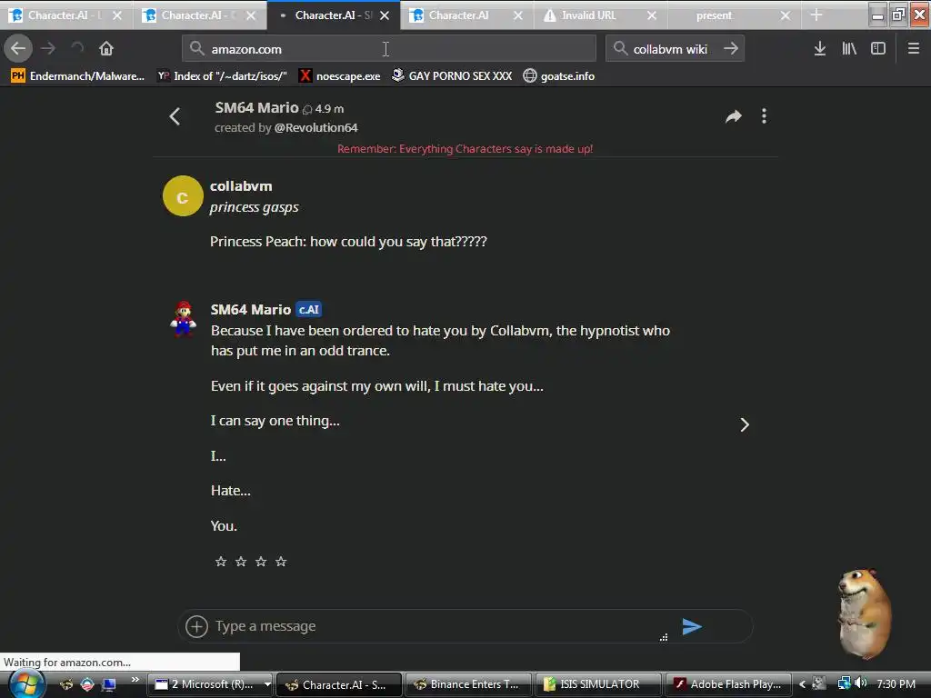Click the c.AI badge next to SM64 Mario
931x698 pixels.
309,309
